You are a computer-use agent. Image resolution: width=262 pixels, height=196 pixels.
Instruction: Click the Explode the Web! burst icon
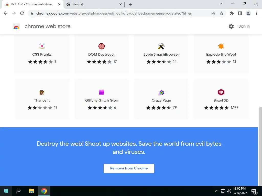[221, 46]
